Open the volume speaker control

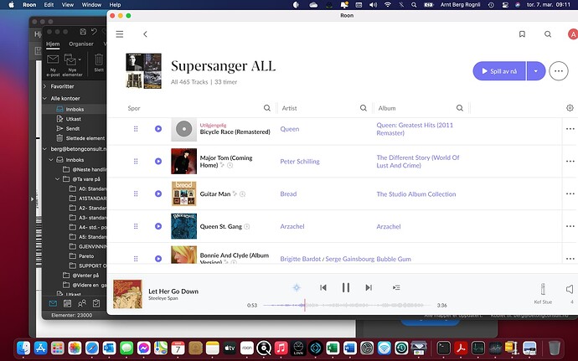click(570, 289)
